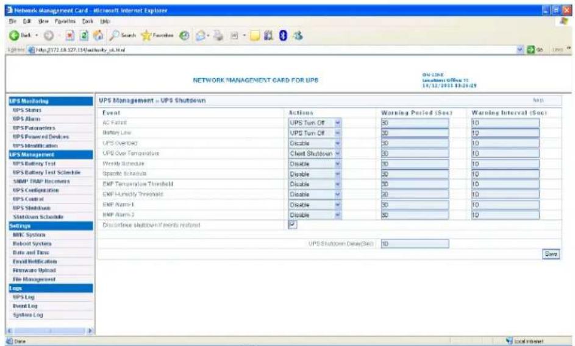Click AC Failed Warning Period input field
The image size is (575, 346).
point(415,123)
